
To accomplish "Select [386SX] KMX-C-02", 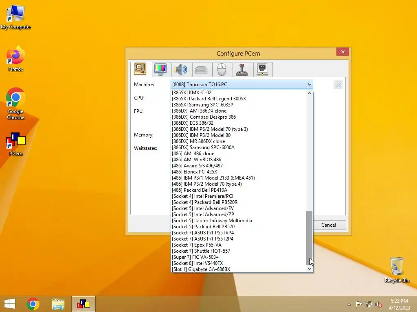I will tap(239, 93).
